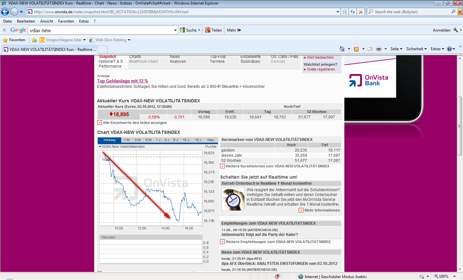Open the Favoriten menu
Image resolution: width=463 pixels, height=280 pixels.
point(66,21)
